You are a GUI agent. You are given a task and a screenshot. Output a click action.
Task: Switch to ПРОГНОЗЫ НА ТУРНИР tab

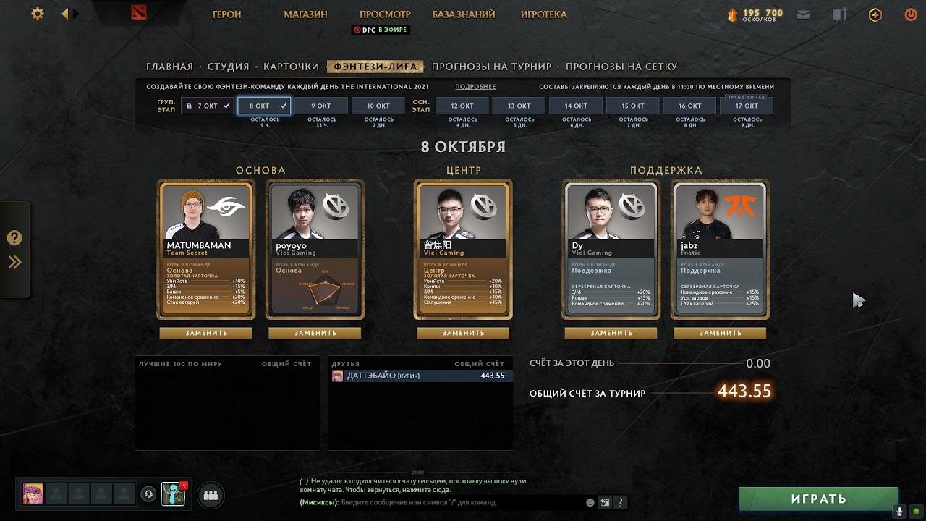point(492,67)
